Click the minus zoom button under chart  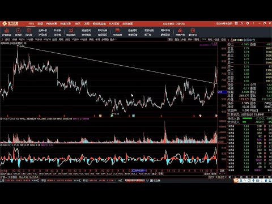tap(224, 174)
